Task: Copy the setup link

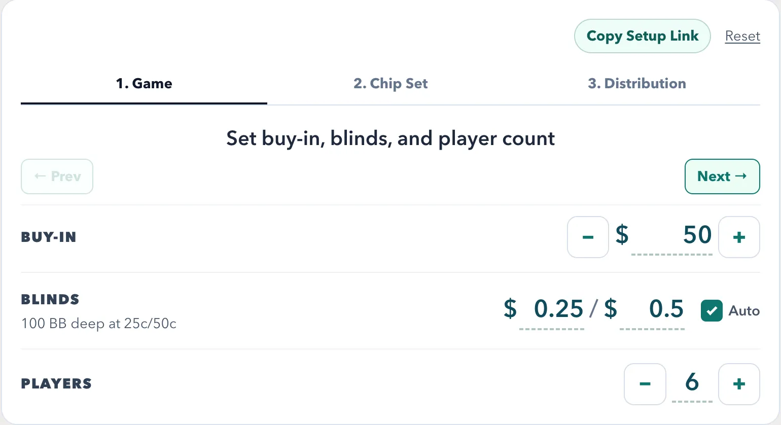Action: tap(642, 36)
